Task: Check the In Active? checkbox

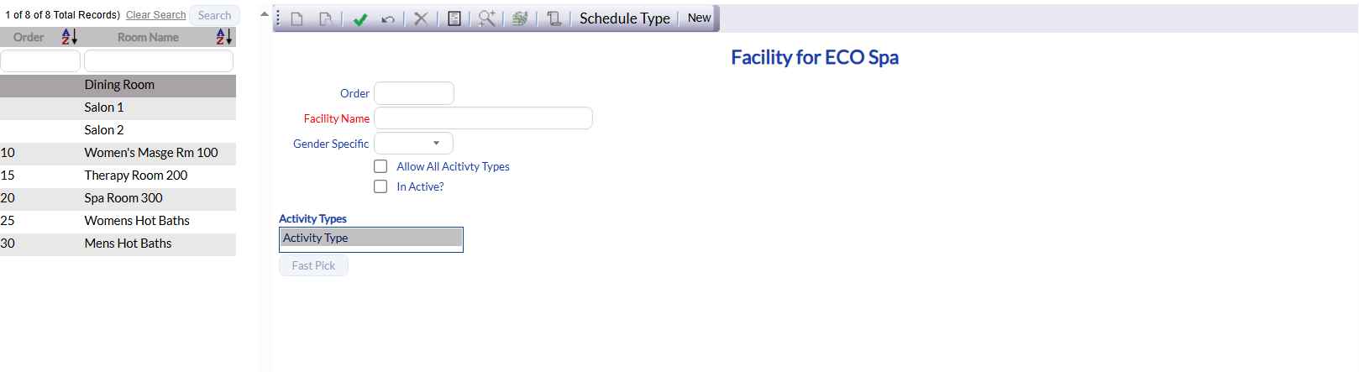Action: 380,186
